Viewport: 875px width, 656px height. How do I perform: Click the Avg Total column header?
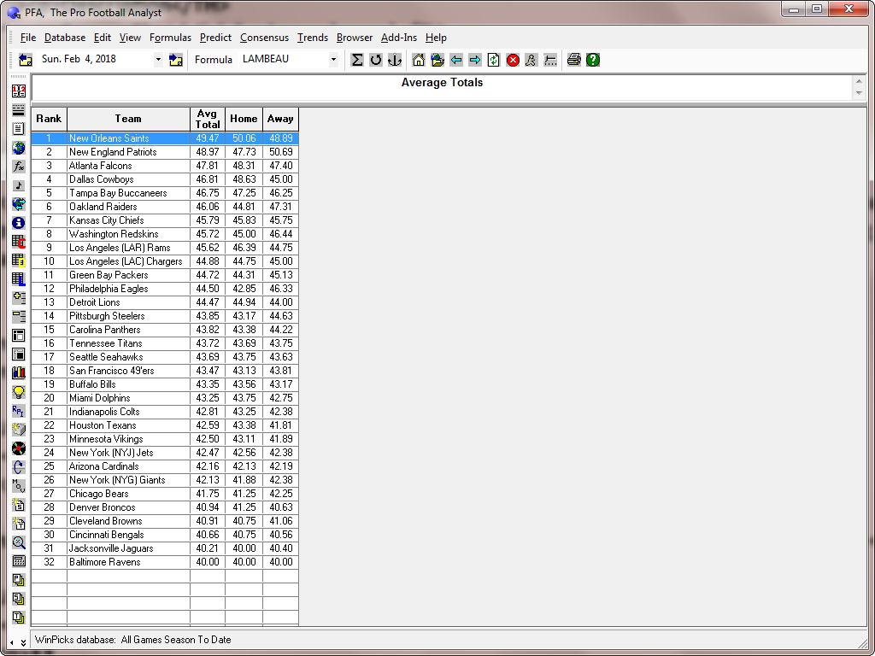208,119
